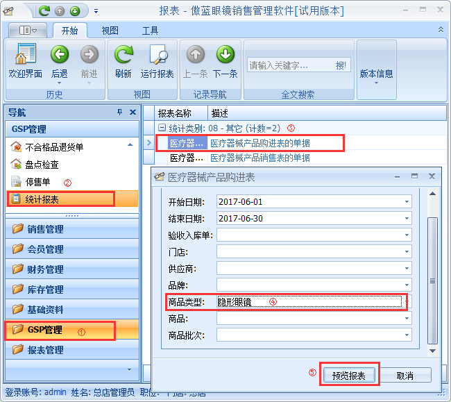Viewport: 451px width, 402px height.
Task: Click the Welcome screen (欢迎界面) icon
Action: pyautogui.click(x=25, y=56)
